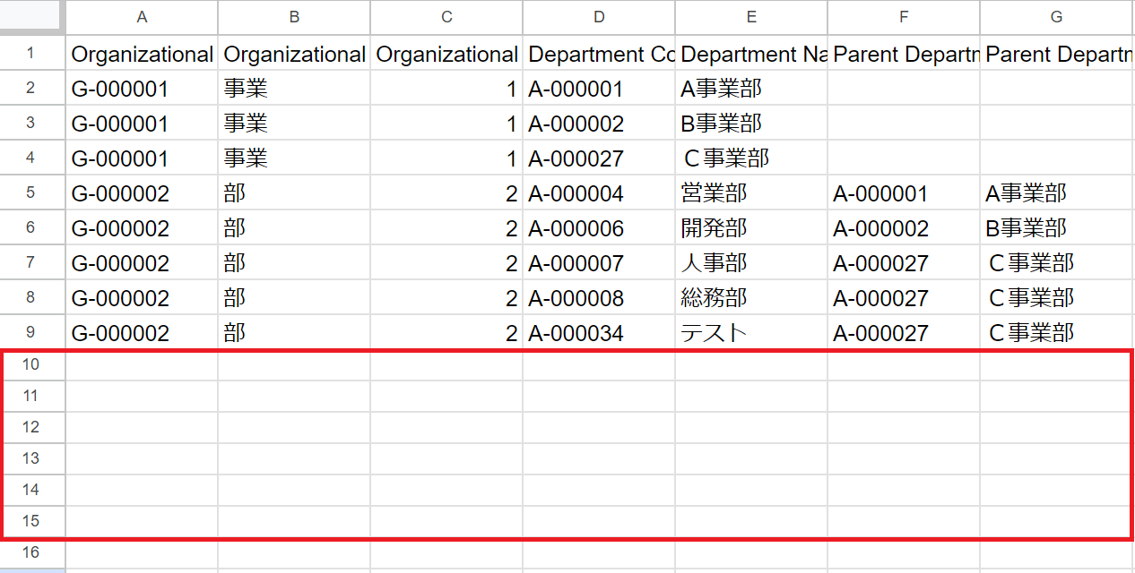1135x573 pixels.
Task: Select cell A2 containing G-000001
Action: [x=142, y=89]
